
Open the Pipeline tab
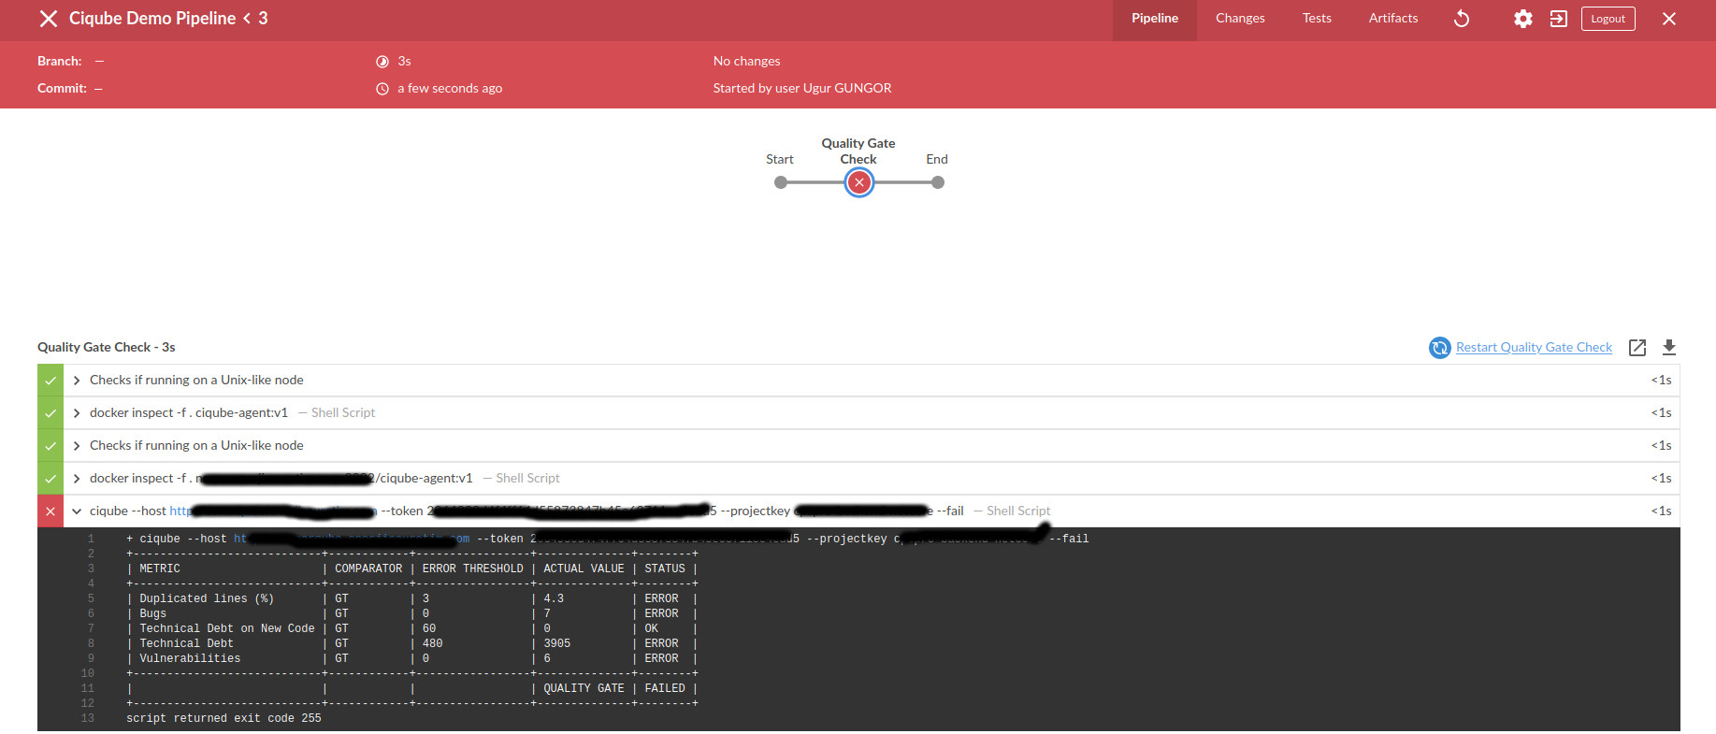pyautogui.click(x=1155, y=19)
